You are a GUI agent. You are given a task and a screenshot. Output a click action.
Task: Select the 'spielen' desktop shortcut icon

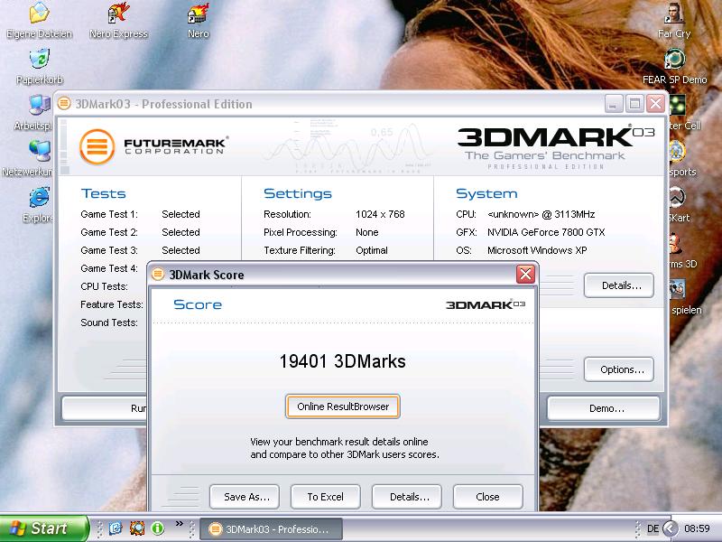tap(678, 289)
